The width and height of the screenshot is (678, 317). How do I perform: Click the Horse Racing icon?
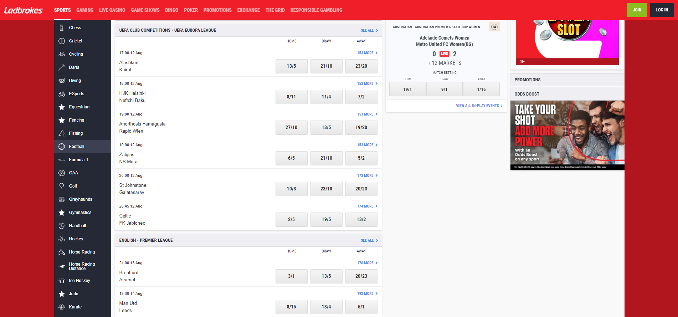62,252
